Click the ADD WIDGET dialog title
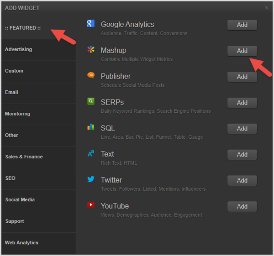 click(22, 8)
